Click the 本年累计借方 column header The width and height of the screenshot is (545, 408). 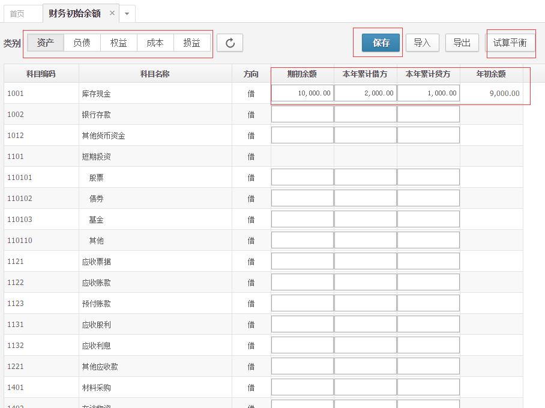click(365, 74)
